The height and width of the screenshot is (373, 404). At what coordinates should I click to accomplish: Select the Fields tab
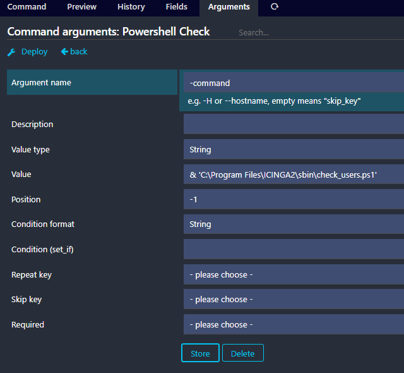(176, 7)
